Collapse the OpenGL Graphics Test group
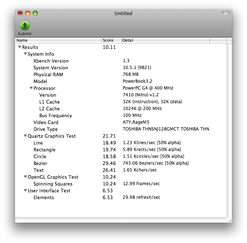The height and width of the screenshot is (243, 247). point(25,177)
